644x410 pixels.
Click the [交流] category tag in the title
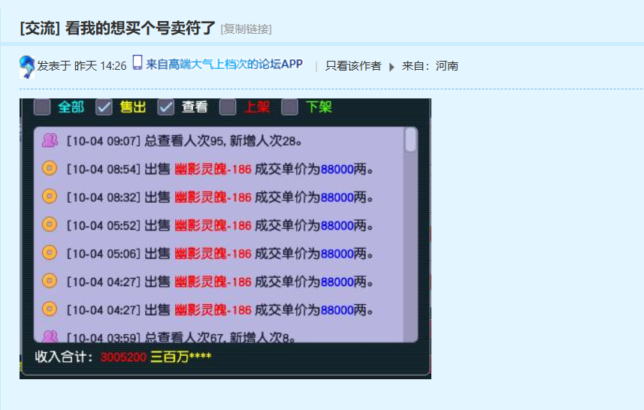point(40,29)
